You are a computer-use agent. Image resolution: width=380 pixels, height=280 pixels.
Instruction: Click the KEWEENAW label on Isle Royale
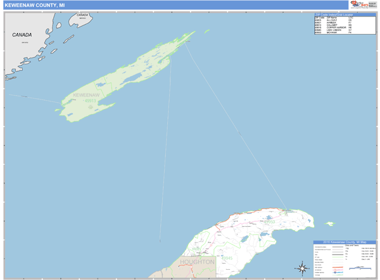(x=85, y=95)
